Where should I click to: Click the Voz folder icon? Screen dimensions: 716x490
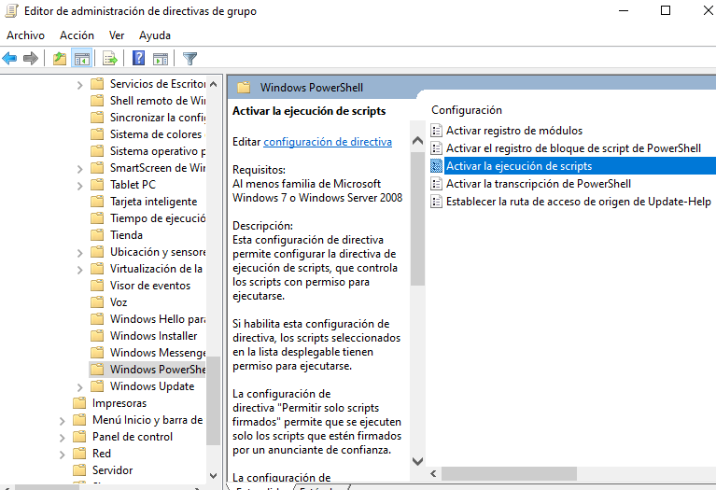click(x=97, y=301)
